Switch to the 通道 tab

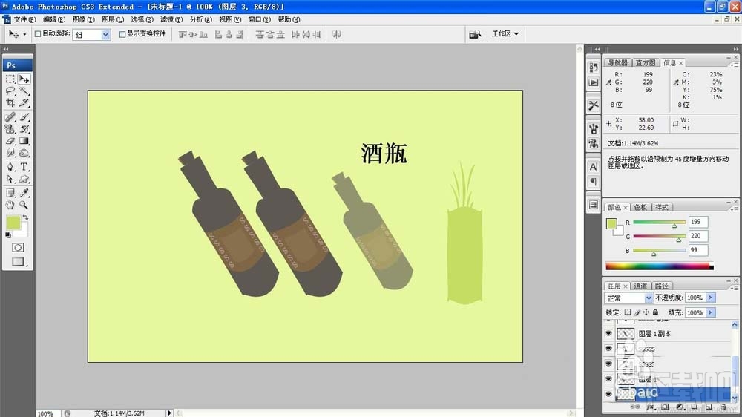[640, 286]
